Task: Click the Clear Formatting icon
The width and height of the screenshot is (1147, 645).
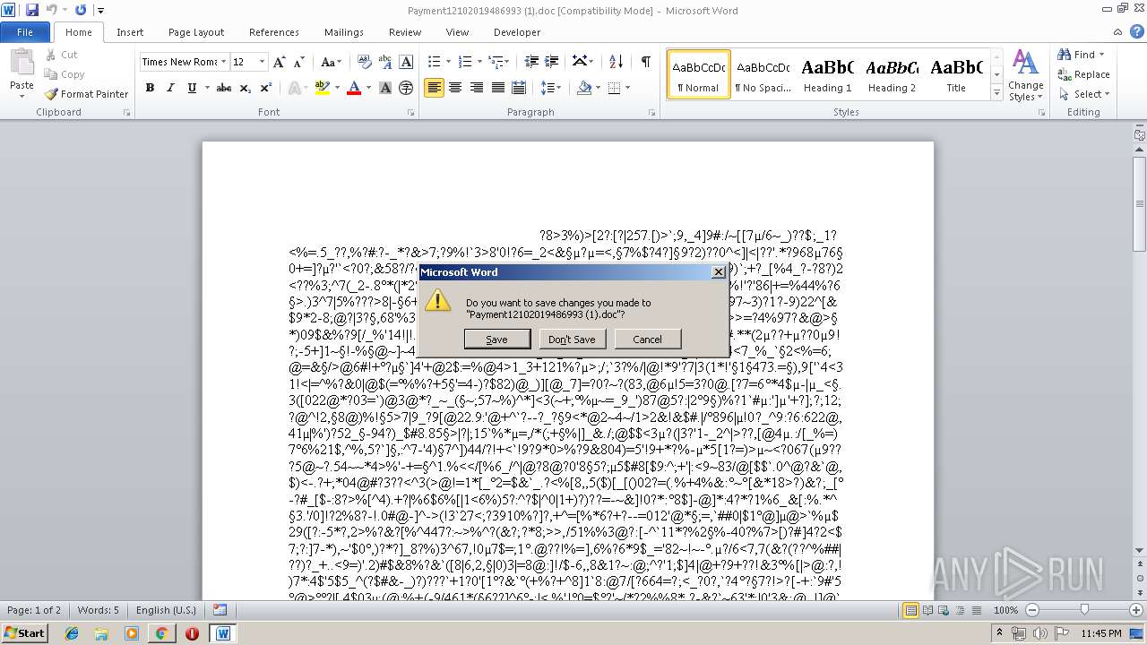Action: 365,62
